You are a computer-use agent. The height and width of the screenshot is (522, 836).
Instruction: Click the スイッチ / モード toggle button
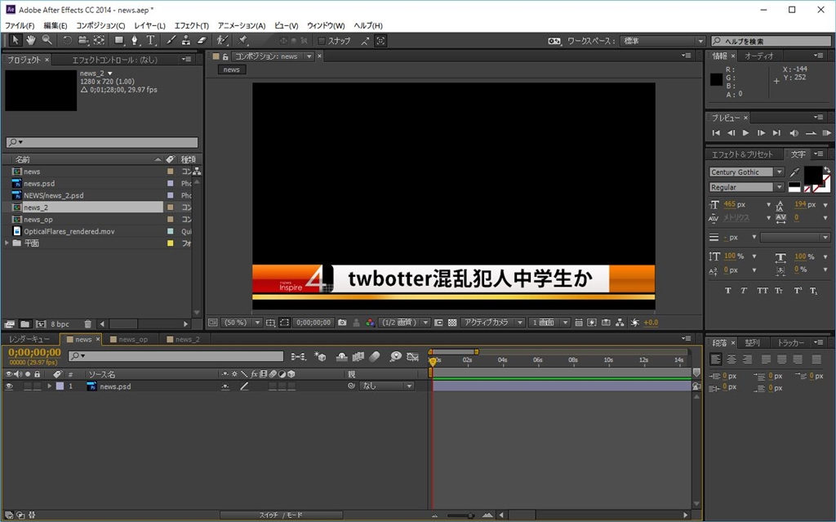281,515
